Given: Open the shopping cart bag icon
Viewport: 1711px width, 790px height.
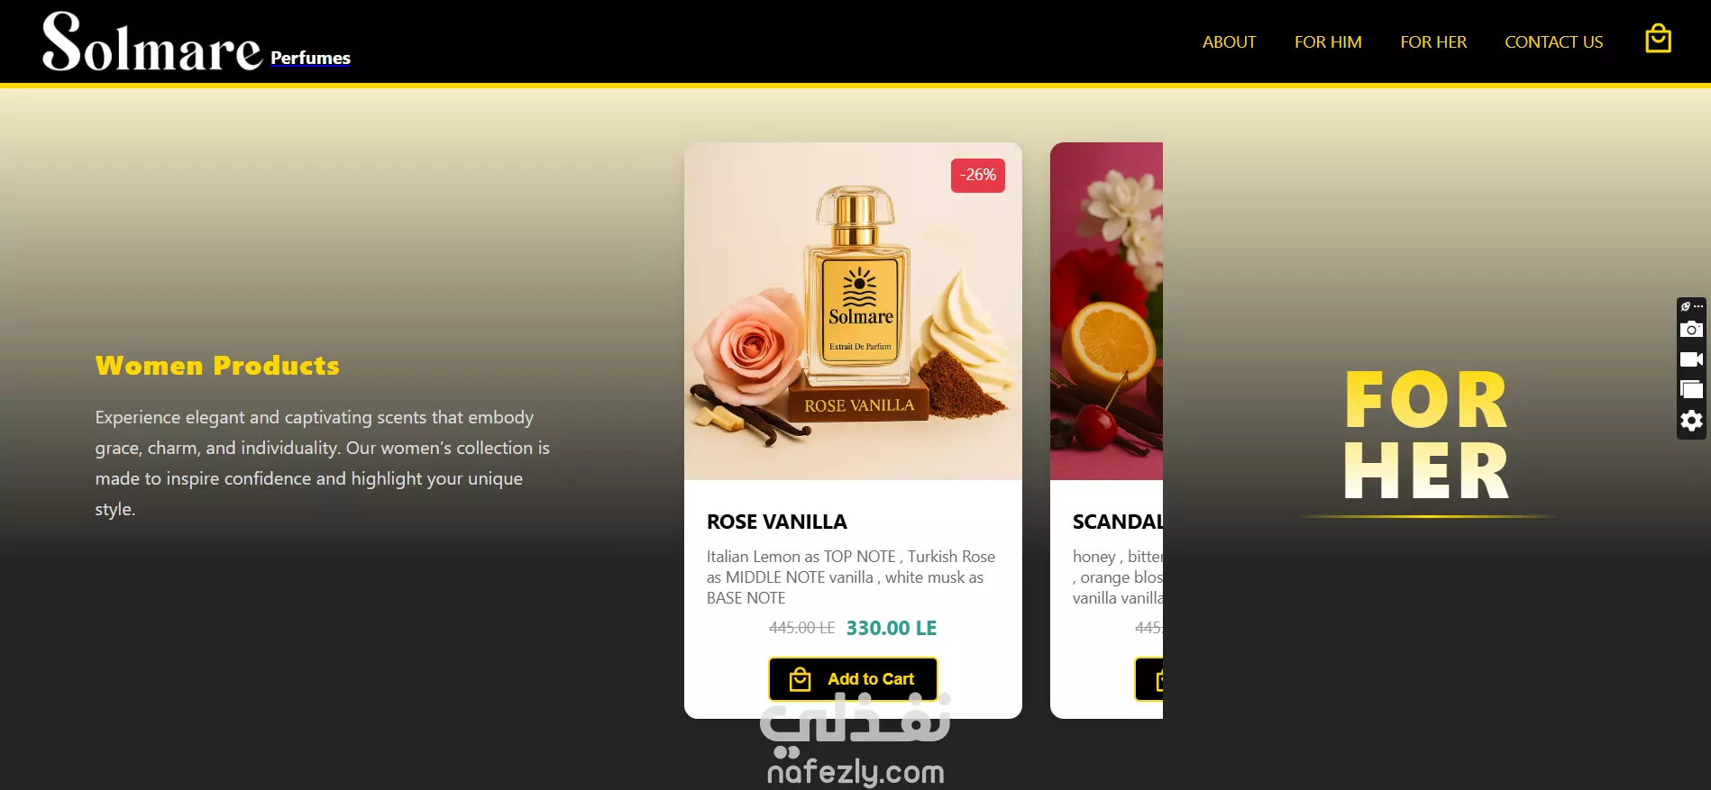Looking at the screenshot, I should (x=1658, y=40).
